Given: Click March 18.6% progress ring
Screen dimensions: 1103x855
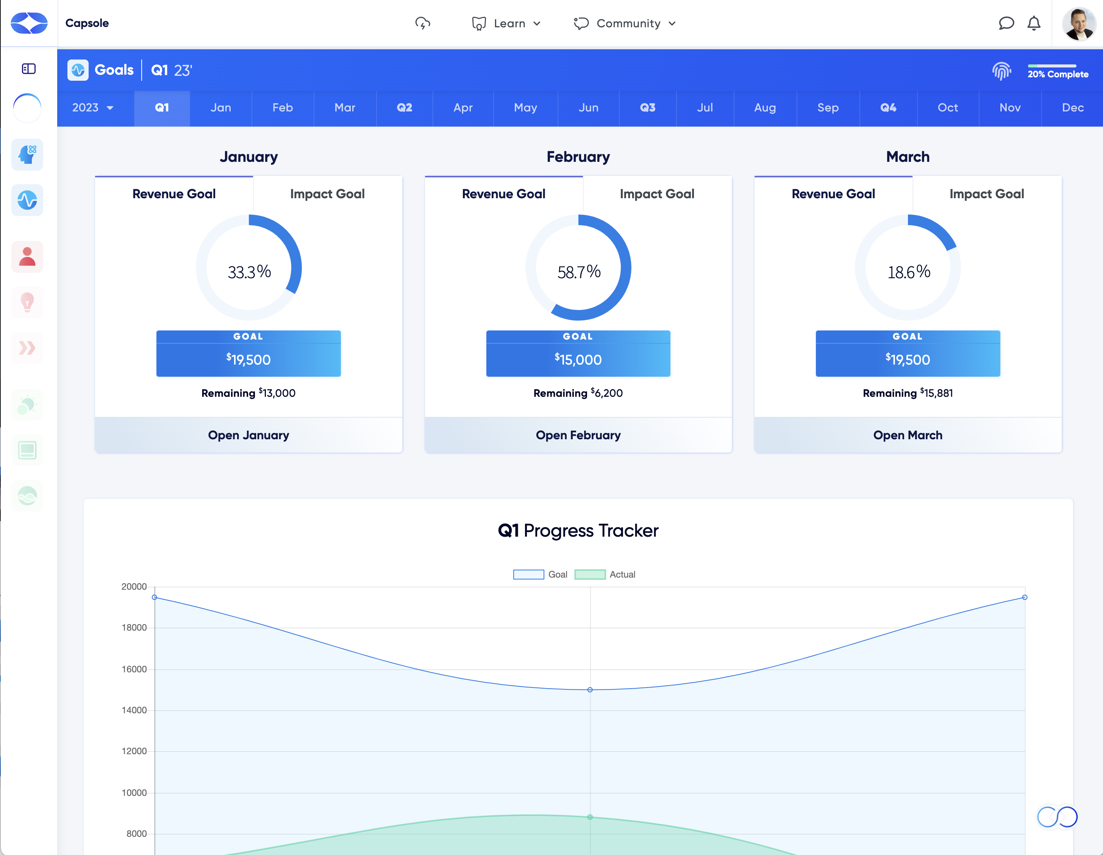Looking at the screenshot, I should (x=908, y=268).
